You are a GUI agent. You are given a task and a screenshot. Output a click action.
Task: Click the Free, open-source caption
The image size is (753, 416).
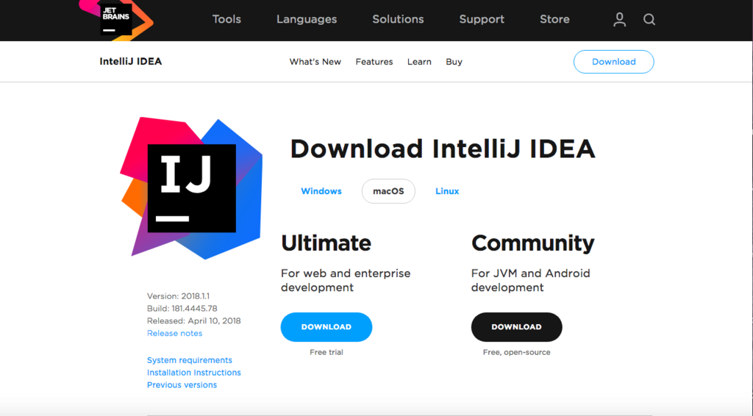click(x=516, y=352)
